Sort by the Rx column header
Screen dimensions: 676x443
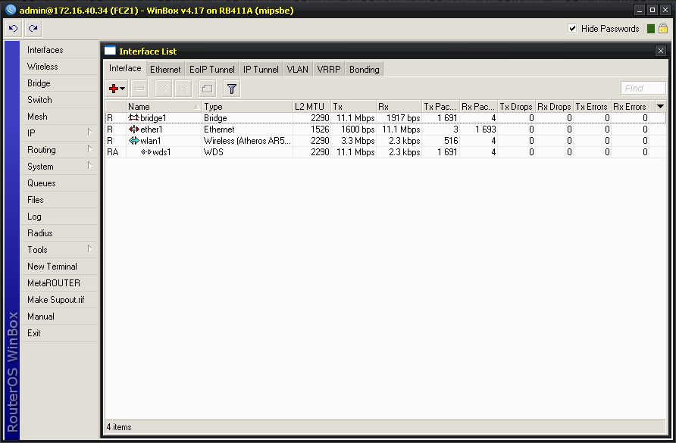point(399,107)
